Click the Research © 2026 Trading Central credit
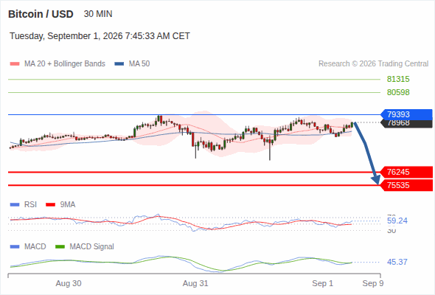Screen dimensions: 435x295 coord(373,64)
